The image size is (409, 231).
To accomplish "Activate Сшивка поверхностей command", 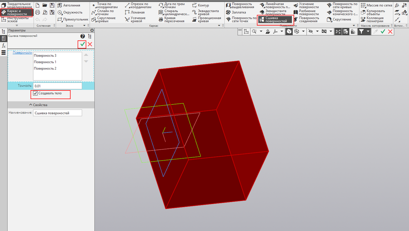I will click(x=275, y=19).
